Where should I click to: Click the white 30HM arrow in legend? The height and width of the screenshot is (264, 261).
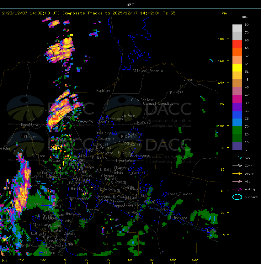click(237, 166)
